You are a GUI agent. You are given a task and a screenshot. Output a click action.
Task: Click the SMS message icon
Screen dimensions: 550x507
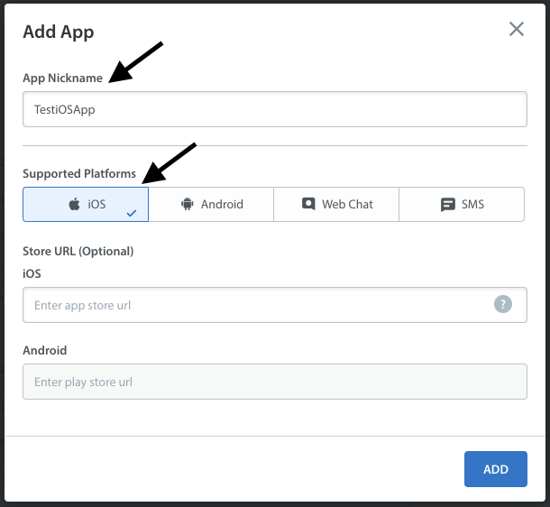(447, 204)
